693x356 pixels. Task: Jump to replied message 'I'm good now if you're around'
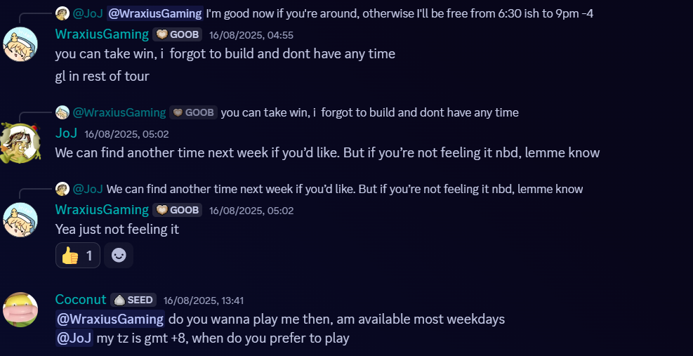(400, 14)
